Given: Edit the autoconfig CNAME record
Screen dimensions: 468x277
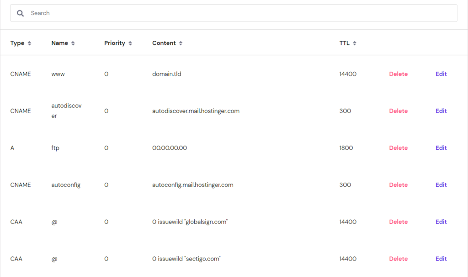Looking at the screenshot, I should [441, 185].
